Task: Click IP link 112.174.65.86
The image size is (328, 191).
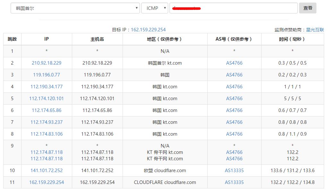Action: tap(47, 110)
